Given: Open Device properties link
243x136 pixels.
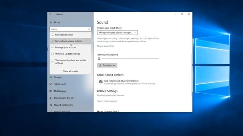Looking at the screenshot, I should coord(106,46).
